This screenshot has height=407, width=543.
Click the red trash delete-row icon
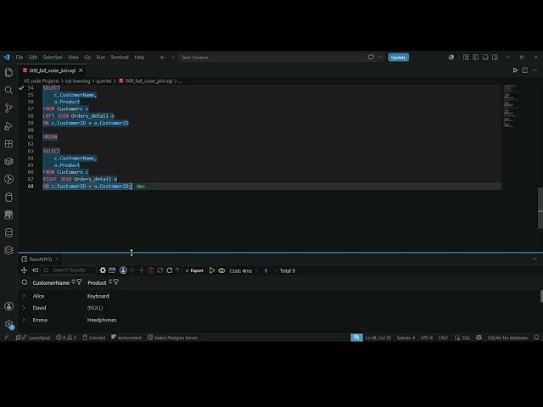coord(151,270)
